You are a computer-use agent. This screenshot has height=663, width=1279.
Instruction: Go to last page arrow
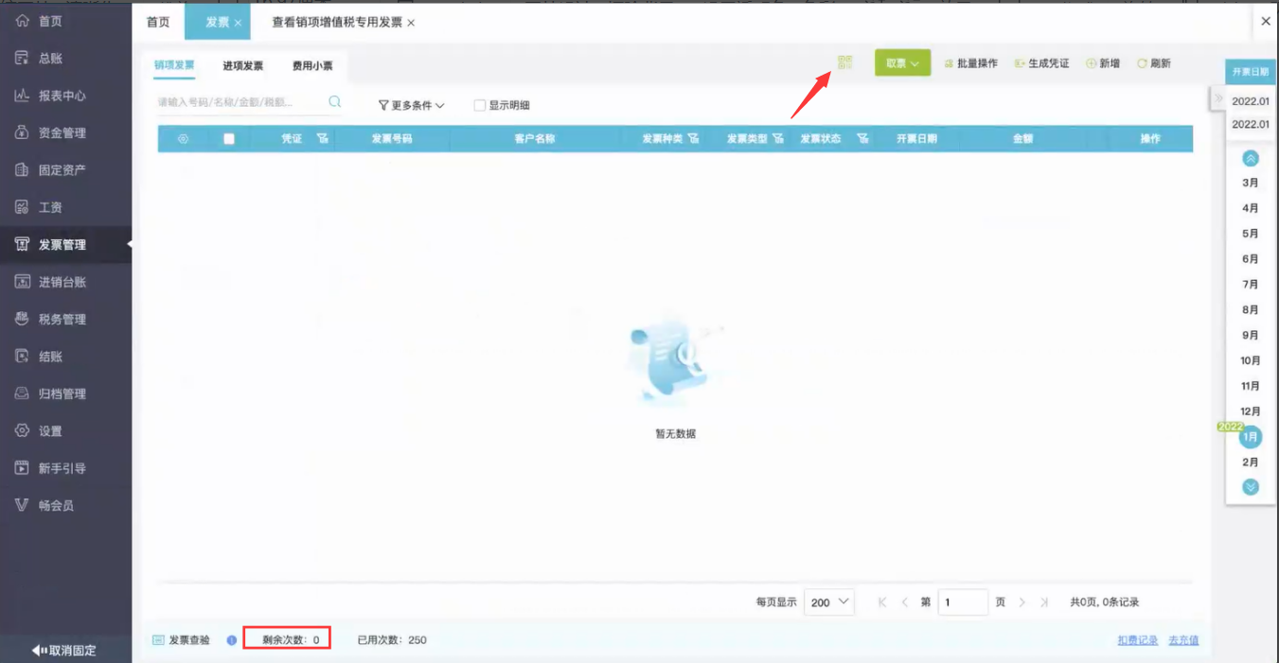(x=1044, y=602)
